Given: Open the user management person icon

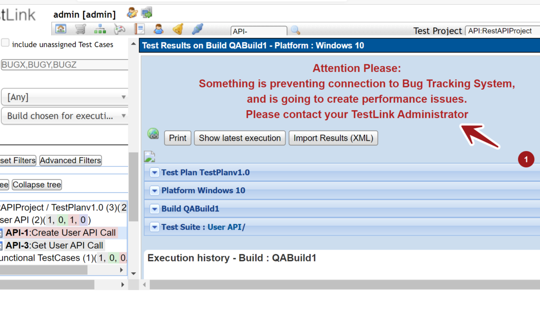Looking at the screenshot, I should pyautogui.click(x=159, y=29).
